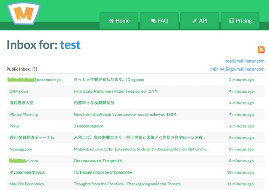The height and width of the screenshot is (190, 269).
Task: Open 'How this little Aussie cyber saviour' email
Action: click(125, 115)
